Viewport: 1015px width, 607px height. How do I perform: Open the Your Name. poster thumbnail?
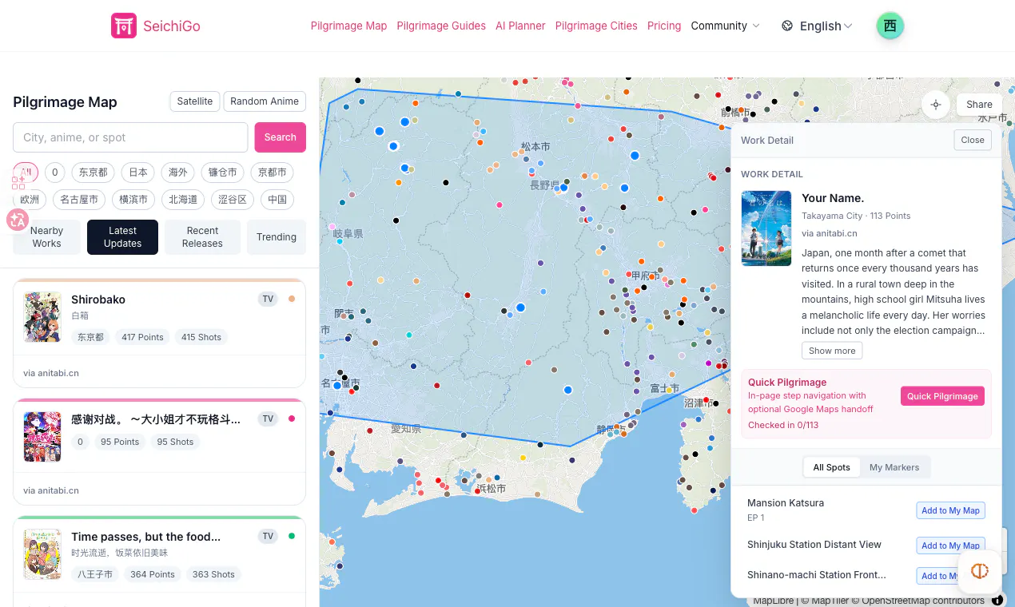766,228
